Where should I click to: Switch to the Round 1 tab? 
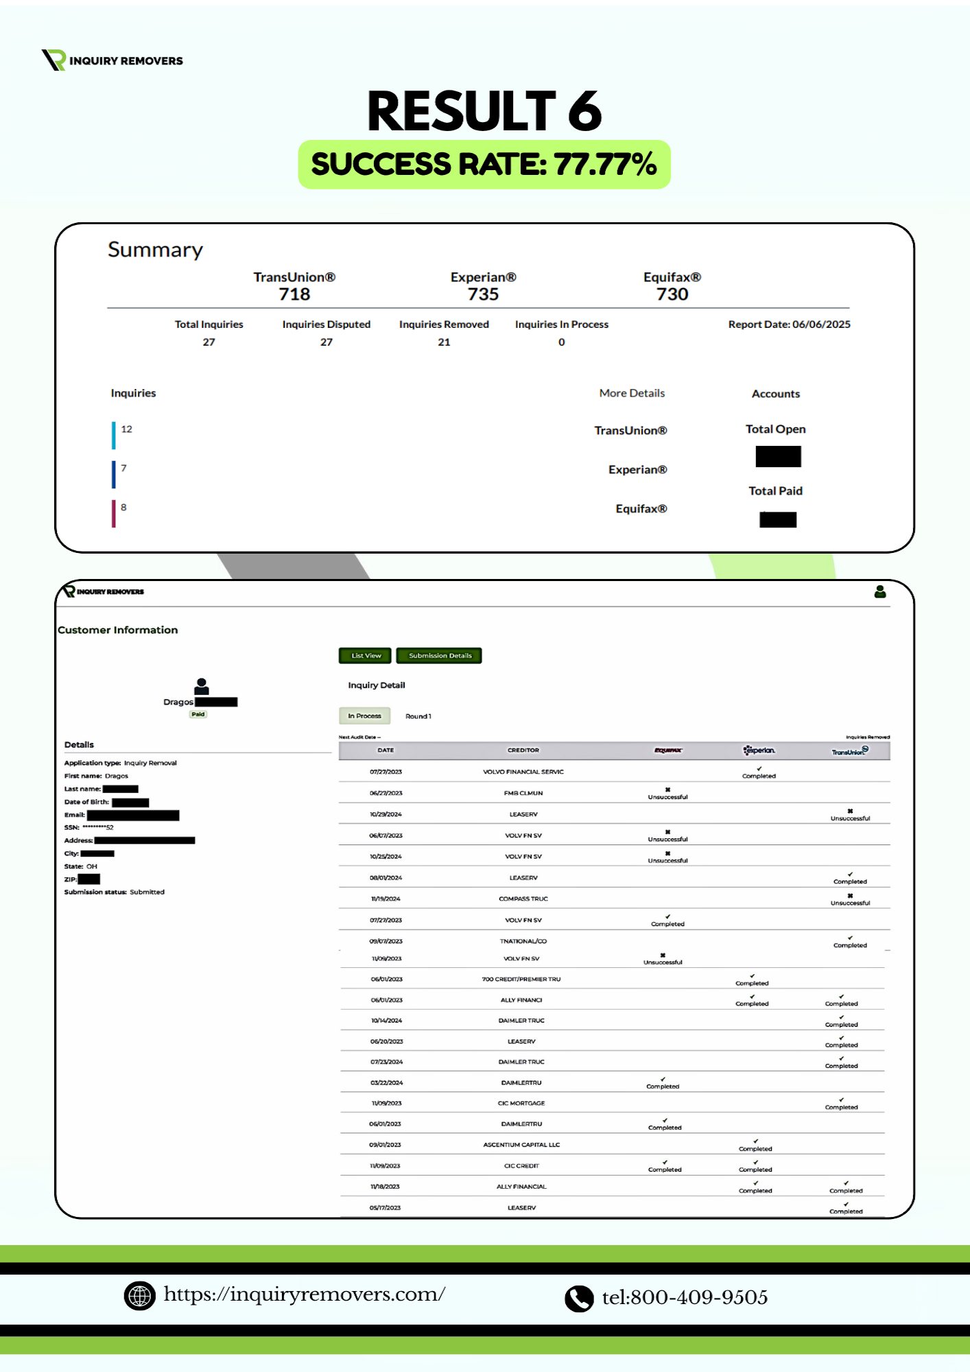pos(418,716)
